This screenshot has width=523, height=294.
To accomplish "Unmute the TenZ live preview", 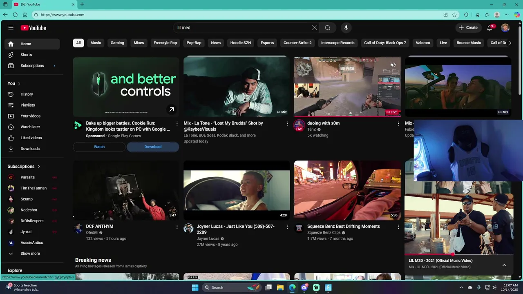I will (x=393, y=65).
